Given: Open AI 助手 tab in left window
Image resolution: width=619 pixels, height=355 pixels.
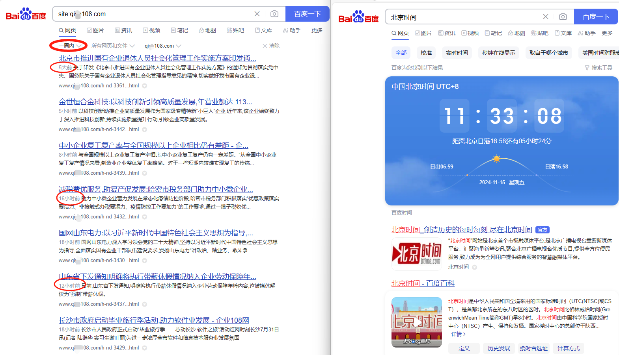Looking at the screenshot, I should pyautogui.click(x=292, y=30).
